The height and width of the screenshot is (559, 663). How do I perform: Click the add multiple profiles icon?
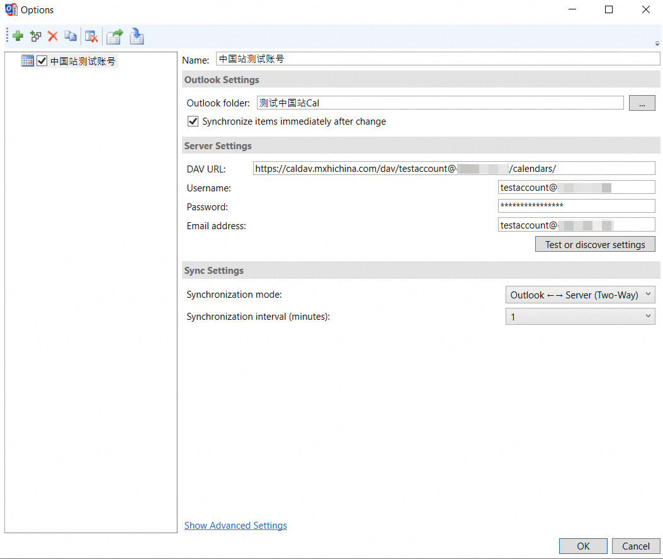(x=35, y=37)
